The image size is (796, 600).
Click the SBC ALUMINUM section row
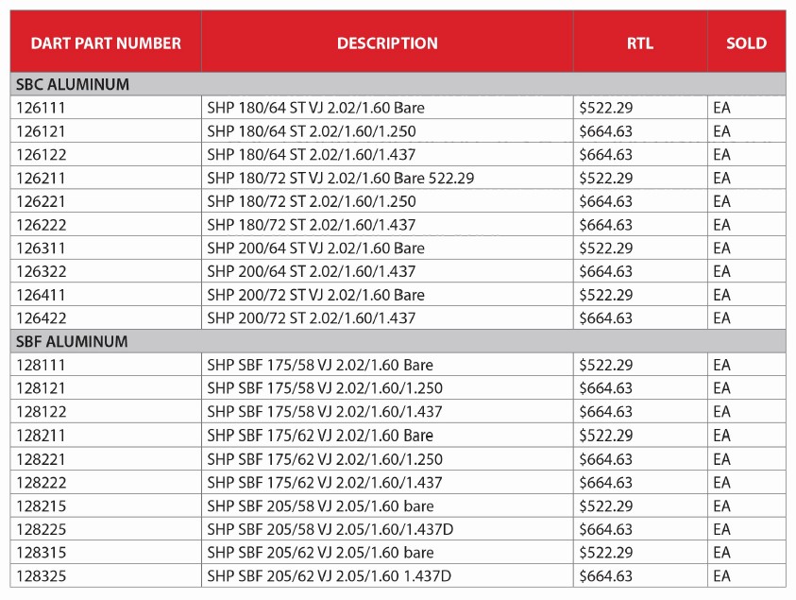[74, 84]
